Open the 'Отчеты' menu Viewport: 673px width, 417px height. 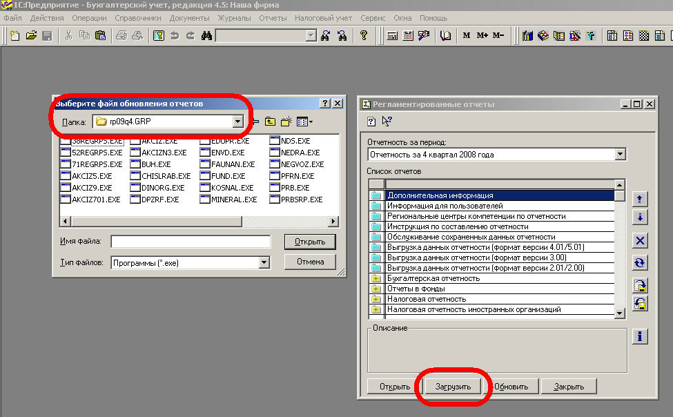click(x=273, y=17)
